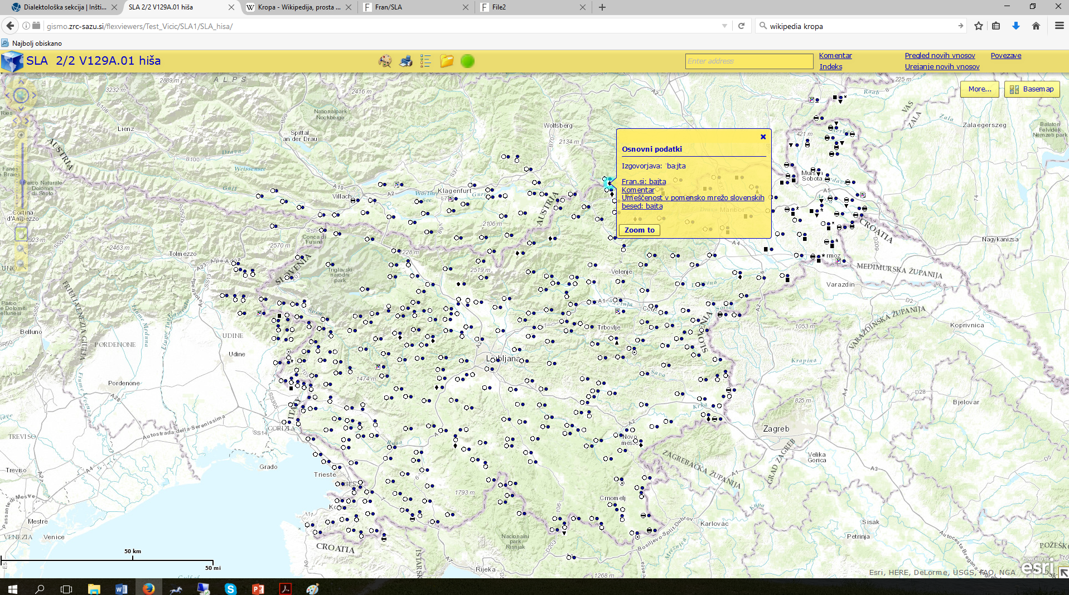Image resolution: width=1069 pixels, height=595 pixels.
Task: Toggle the overview map arrow corner
Action: (x=1063, y=573)
